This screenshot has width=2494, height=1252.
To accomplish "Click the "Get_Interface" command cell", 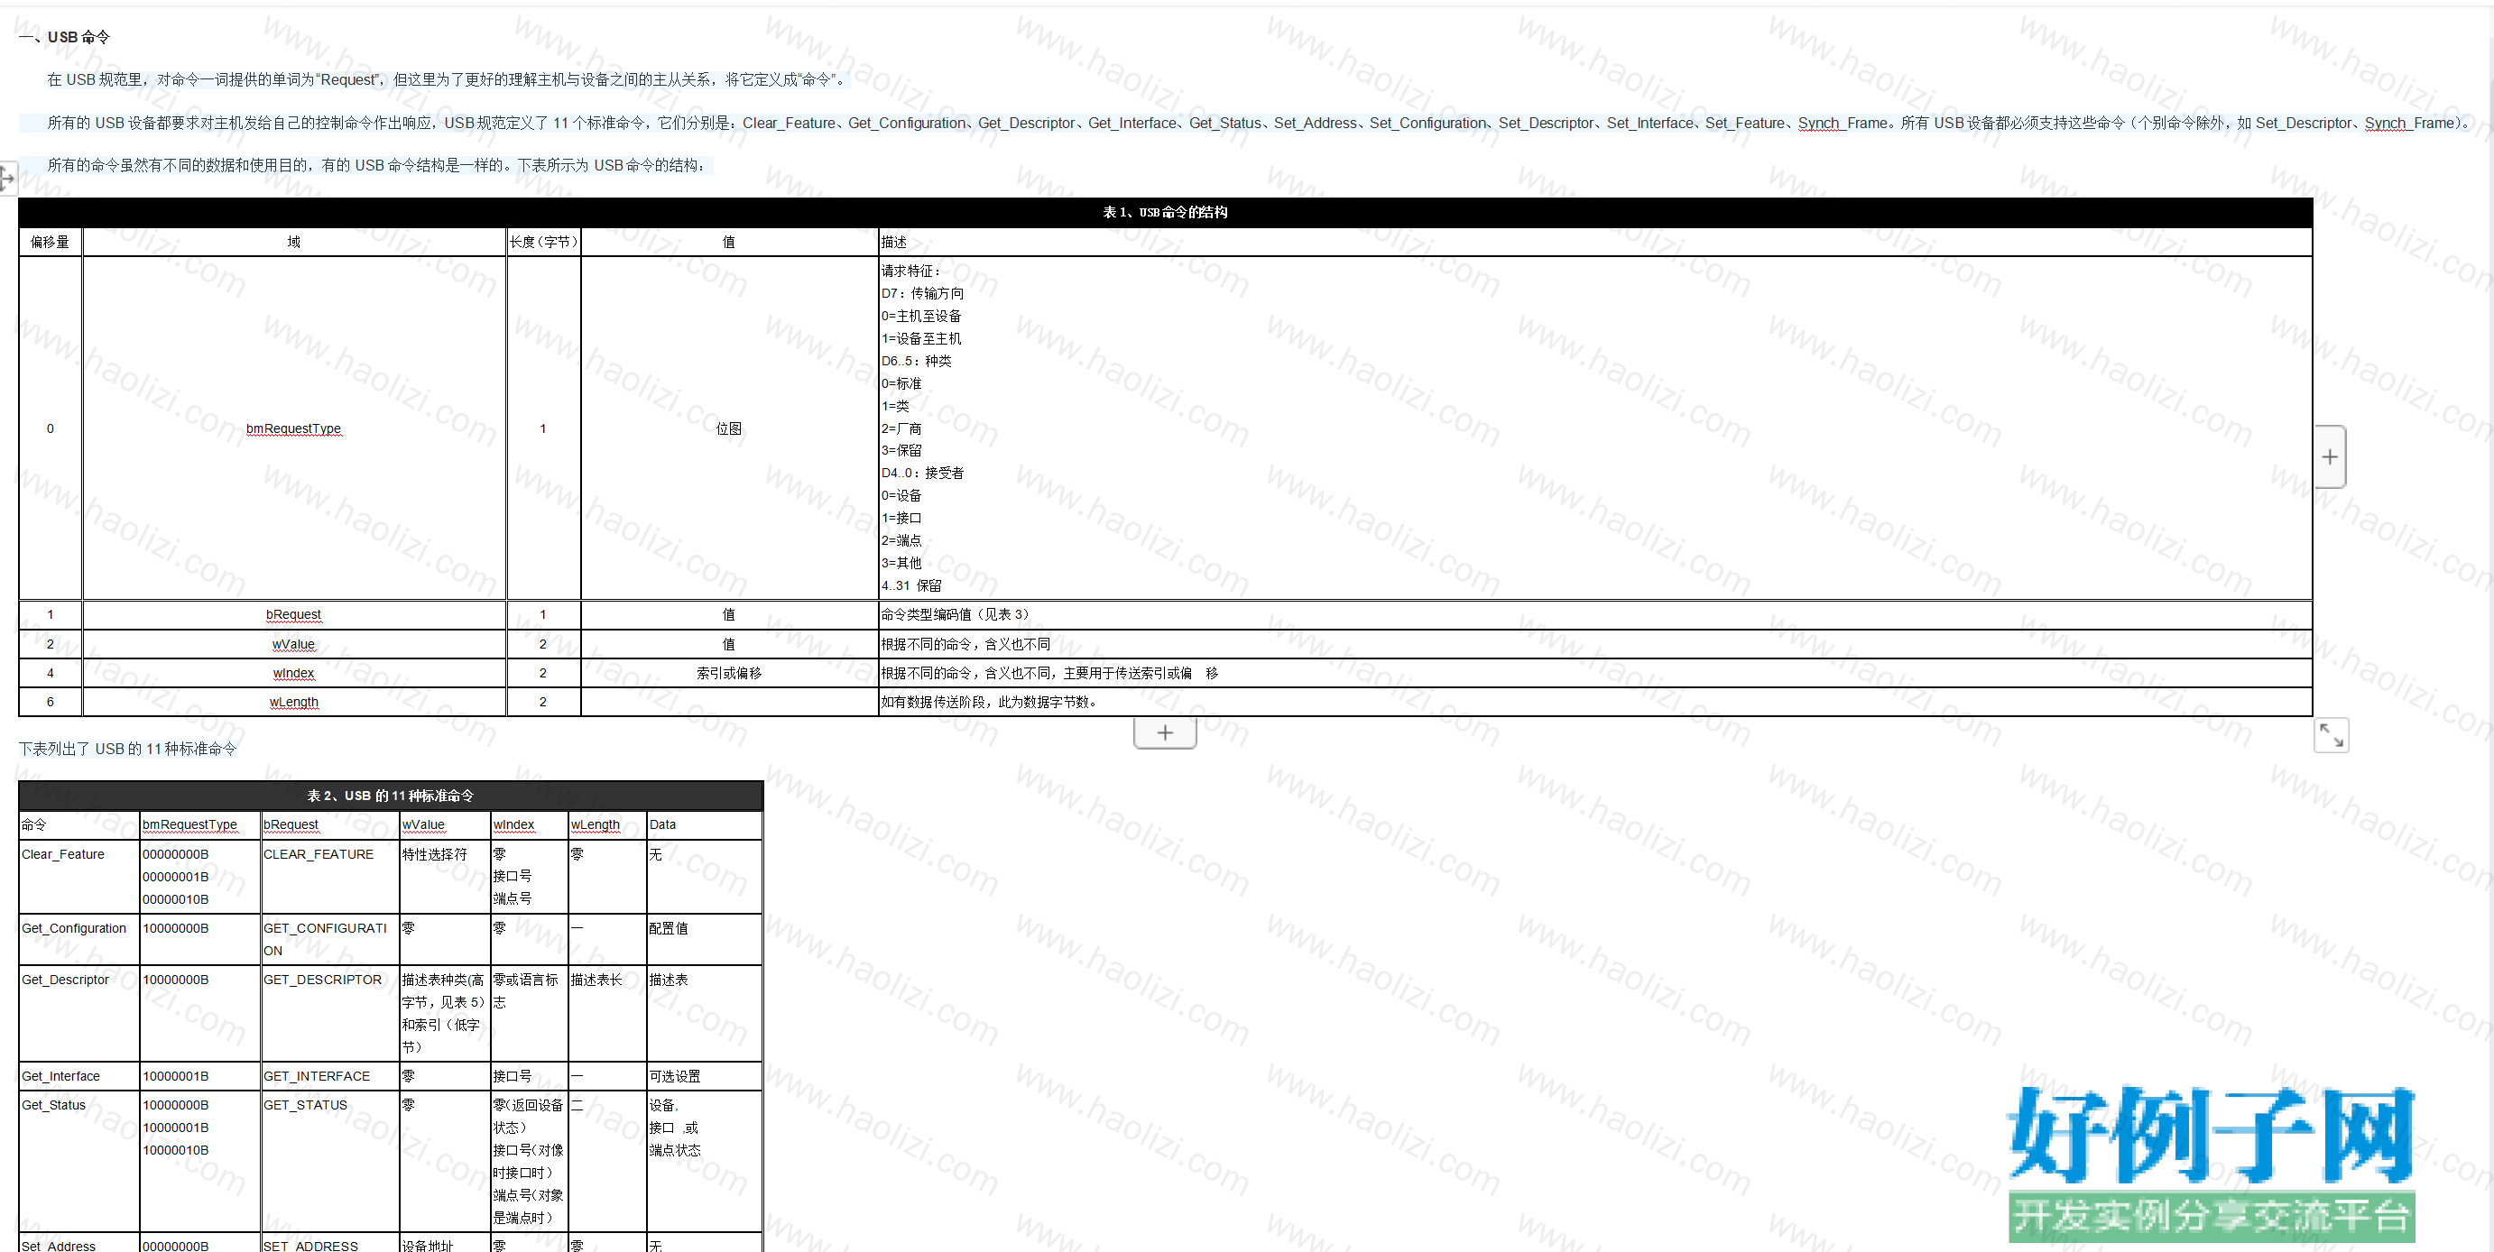I will click(79, 1076).
